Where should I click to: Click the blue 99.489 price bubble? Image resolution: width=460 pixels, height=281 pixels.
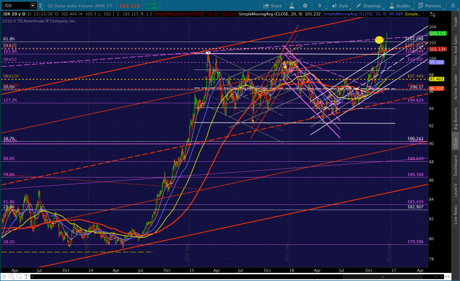(x=437, y=62)
